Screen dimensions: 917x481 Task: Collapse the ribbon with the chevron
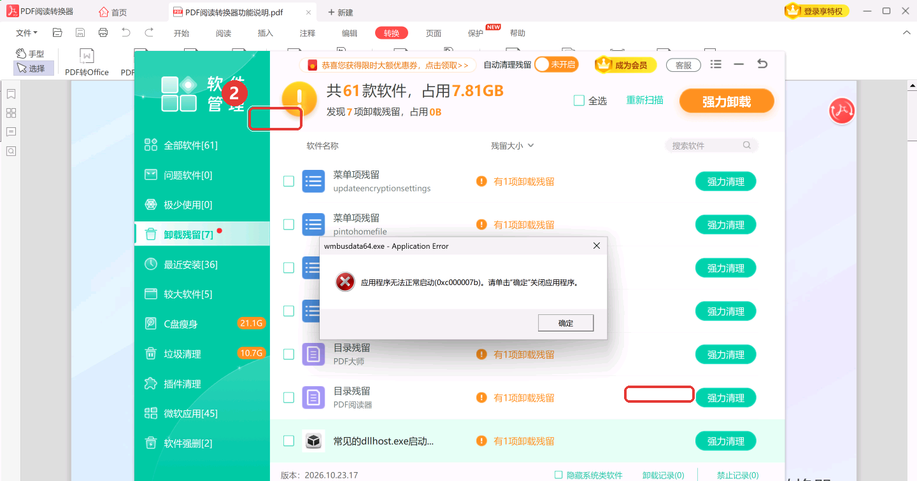click(x=907, y=33)
